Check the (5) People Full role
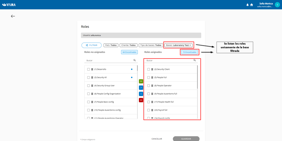The image size is (282, 141). pyautogui.click(x=148, y=77)
